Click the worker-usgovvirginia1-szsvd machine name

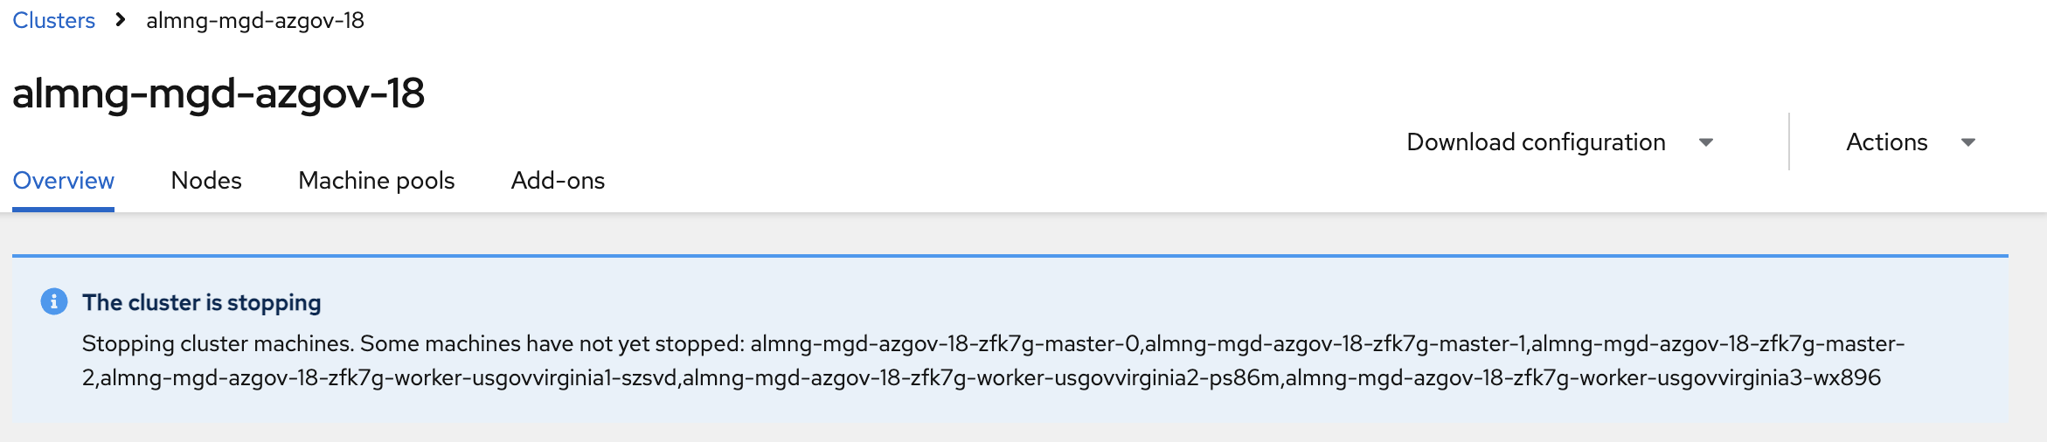click(x=389, y=377)
